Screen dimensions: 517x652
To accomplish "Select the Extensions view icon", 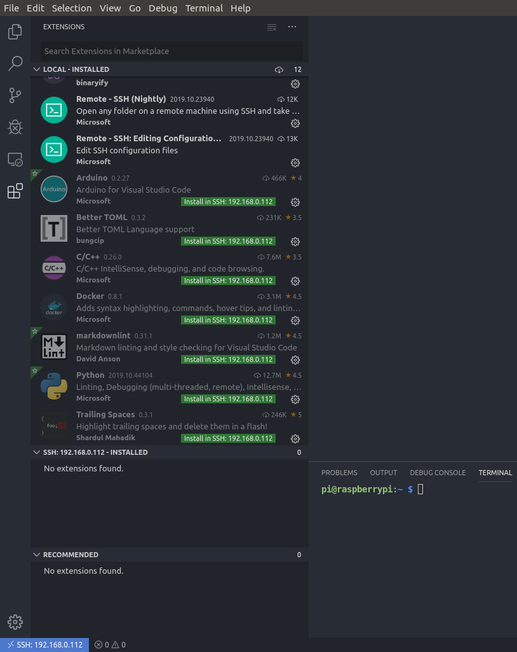I will pyautogui.click(x=15, y=191).
